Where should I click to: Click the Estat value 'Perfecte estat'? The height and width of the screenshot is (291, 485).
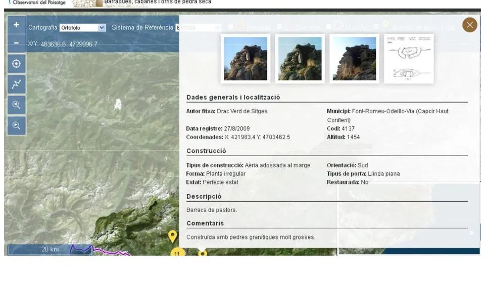click(221, 182)
